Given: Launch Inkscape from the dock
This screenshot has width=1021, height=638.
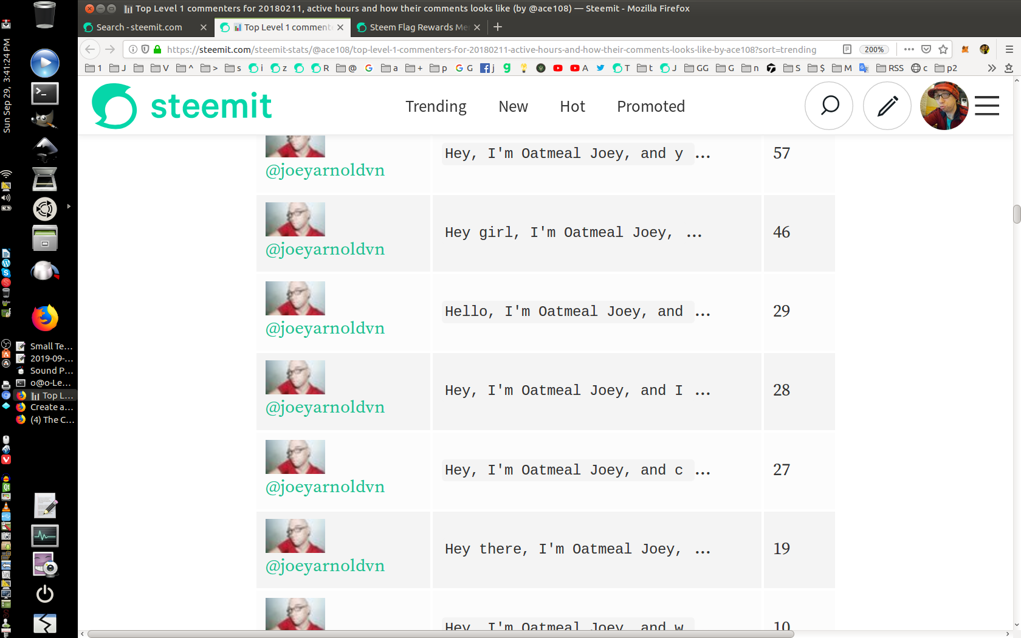Looking at the screenshot, I should click(45, 149).
